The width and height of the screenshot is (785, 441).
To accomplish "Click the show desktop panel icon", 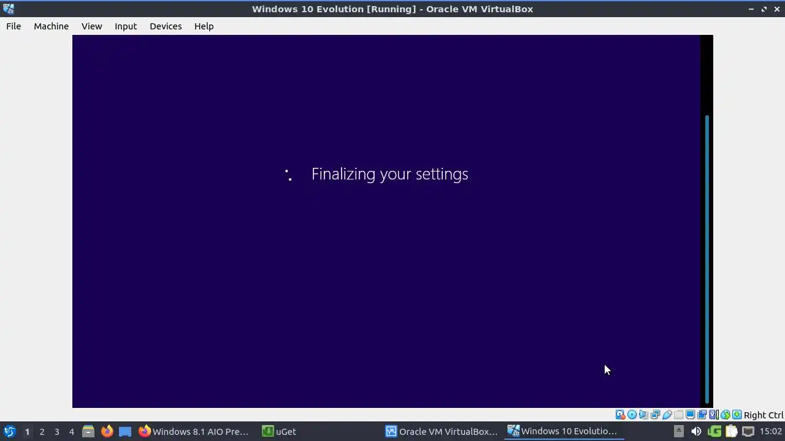I will pos(125,431).
